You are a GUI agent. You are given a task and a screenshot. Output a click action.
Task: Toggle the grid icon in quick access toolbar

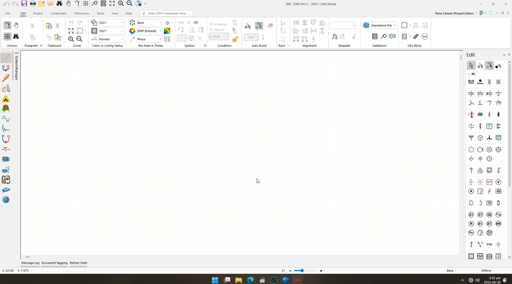pyautogui.click(x=86, y=4)
